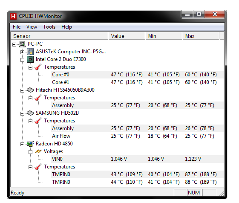Click Core #0 max value 60 °C
The image size is (239, 203).
point(201,75)
